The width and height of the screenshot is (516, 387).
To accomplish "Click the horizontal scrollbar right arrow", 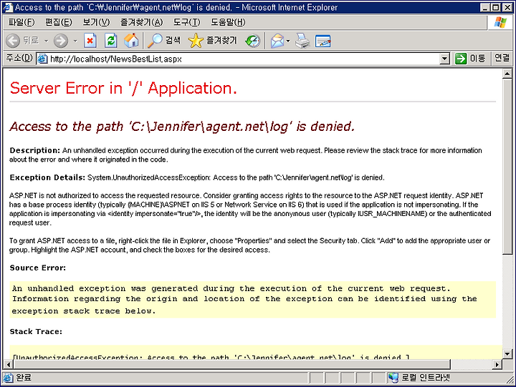I will pos(497,364).
